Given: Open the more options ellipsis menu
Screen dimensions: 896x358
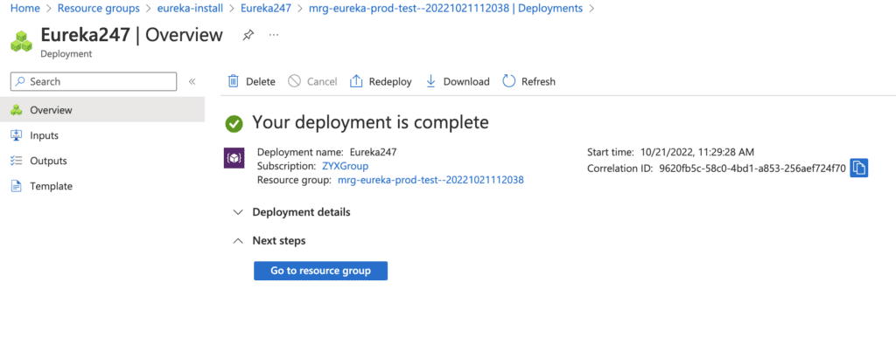Looking at the screenshot, I should tap(274, 35).
